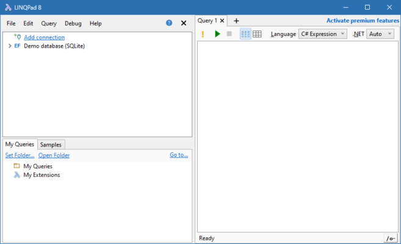
Task: Click the Add connection link
Action: pos(44,37)
